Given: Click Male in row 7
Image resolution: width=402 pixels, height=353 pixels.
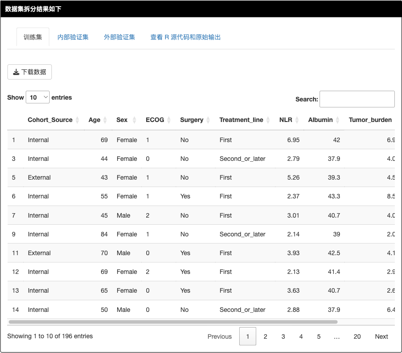Looking at the screenshot, I should (123, 215).
